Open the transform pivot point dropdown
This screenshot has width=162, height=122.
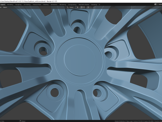78,7
